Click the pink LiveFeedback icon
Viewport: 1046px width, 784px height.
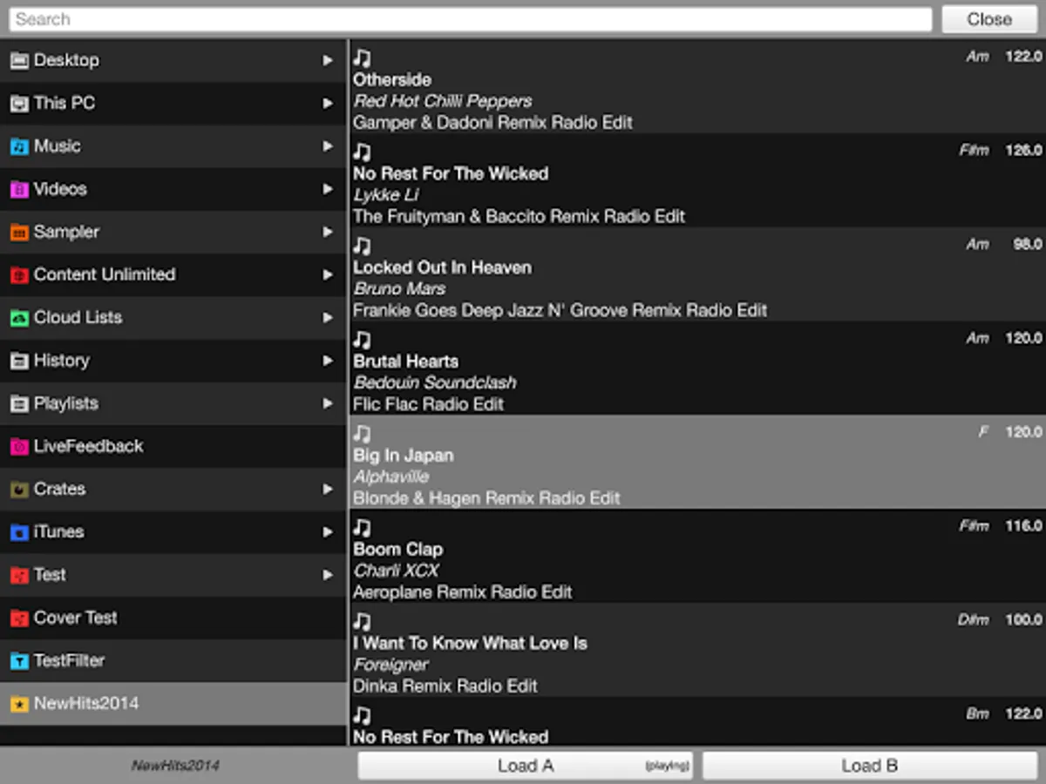tap(19, 447)
